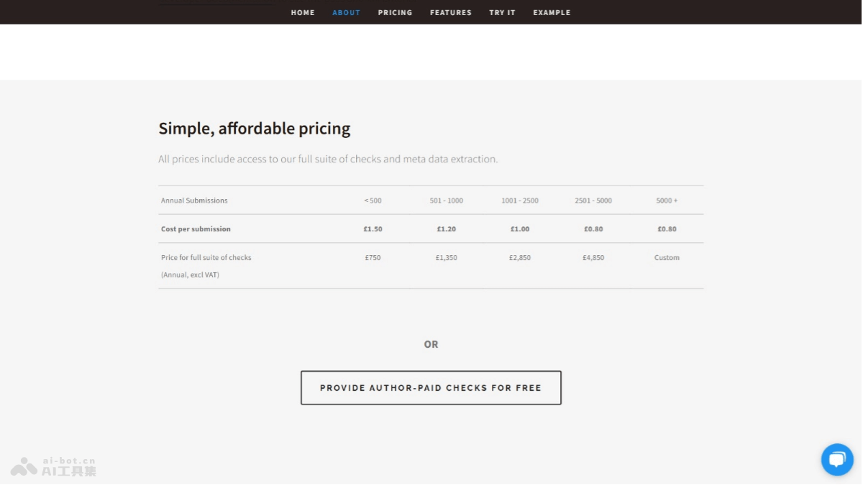Image resolution: width=863 pixels, height=485 pixels.
Task: Click the '501 - 1000' column header
Action: point(446,200)
